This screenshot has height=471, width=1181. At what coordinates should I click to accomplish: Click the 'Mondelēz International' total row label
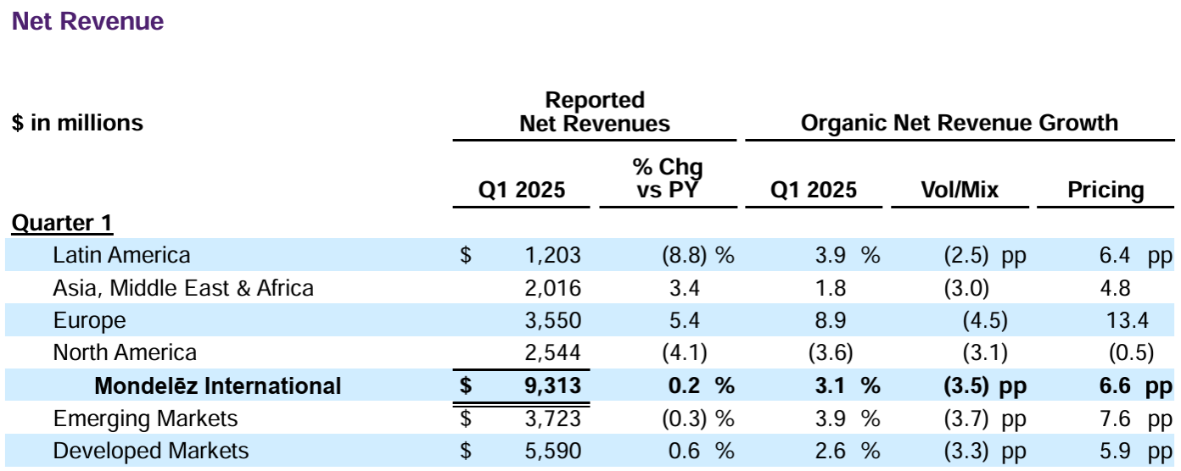(x=218, y=386)
